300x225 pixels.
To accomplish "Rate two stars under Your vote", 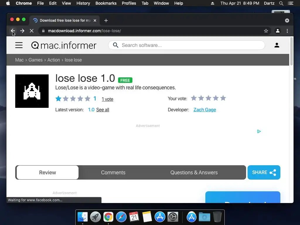I will [x=201, y=98].
